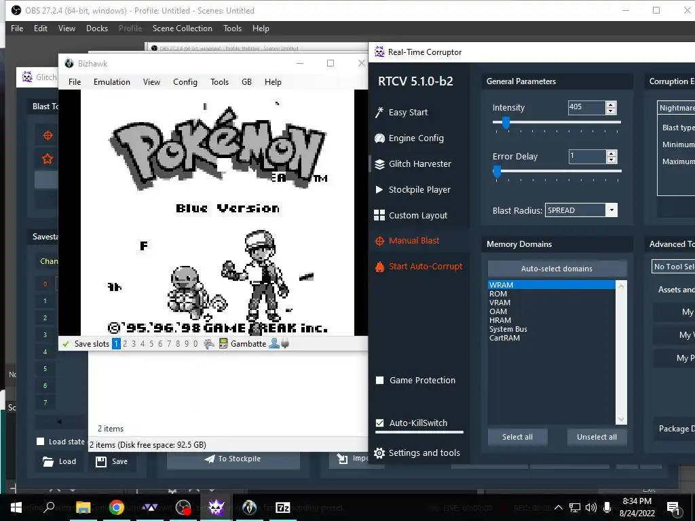Open Engine Config in RTCV sidebar

[x=409, y=138]
